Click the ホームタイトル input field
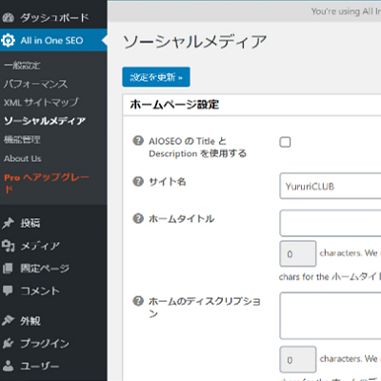This screenshot has height=381, width=381. 331,223
